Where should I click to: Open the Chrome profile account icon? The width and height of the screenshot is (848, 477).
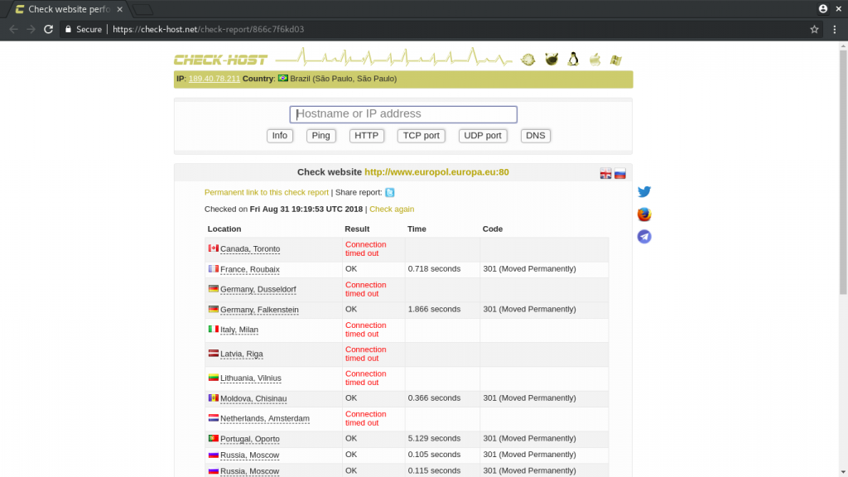[823, 8]
